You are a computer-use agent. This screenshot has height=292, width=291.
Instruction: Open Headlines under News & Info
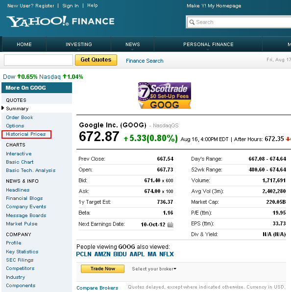[x=18, y=190]
